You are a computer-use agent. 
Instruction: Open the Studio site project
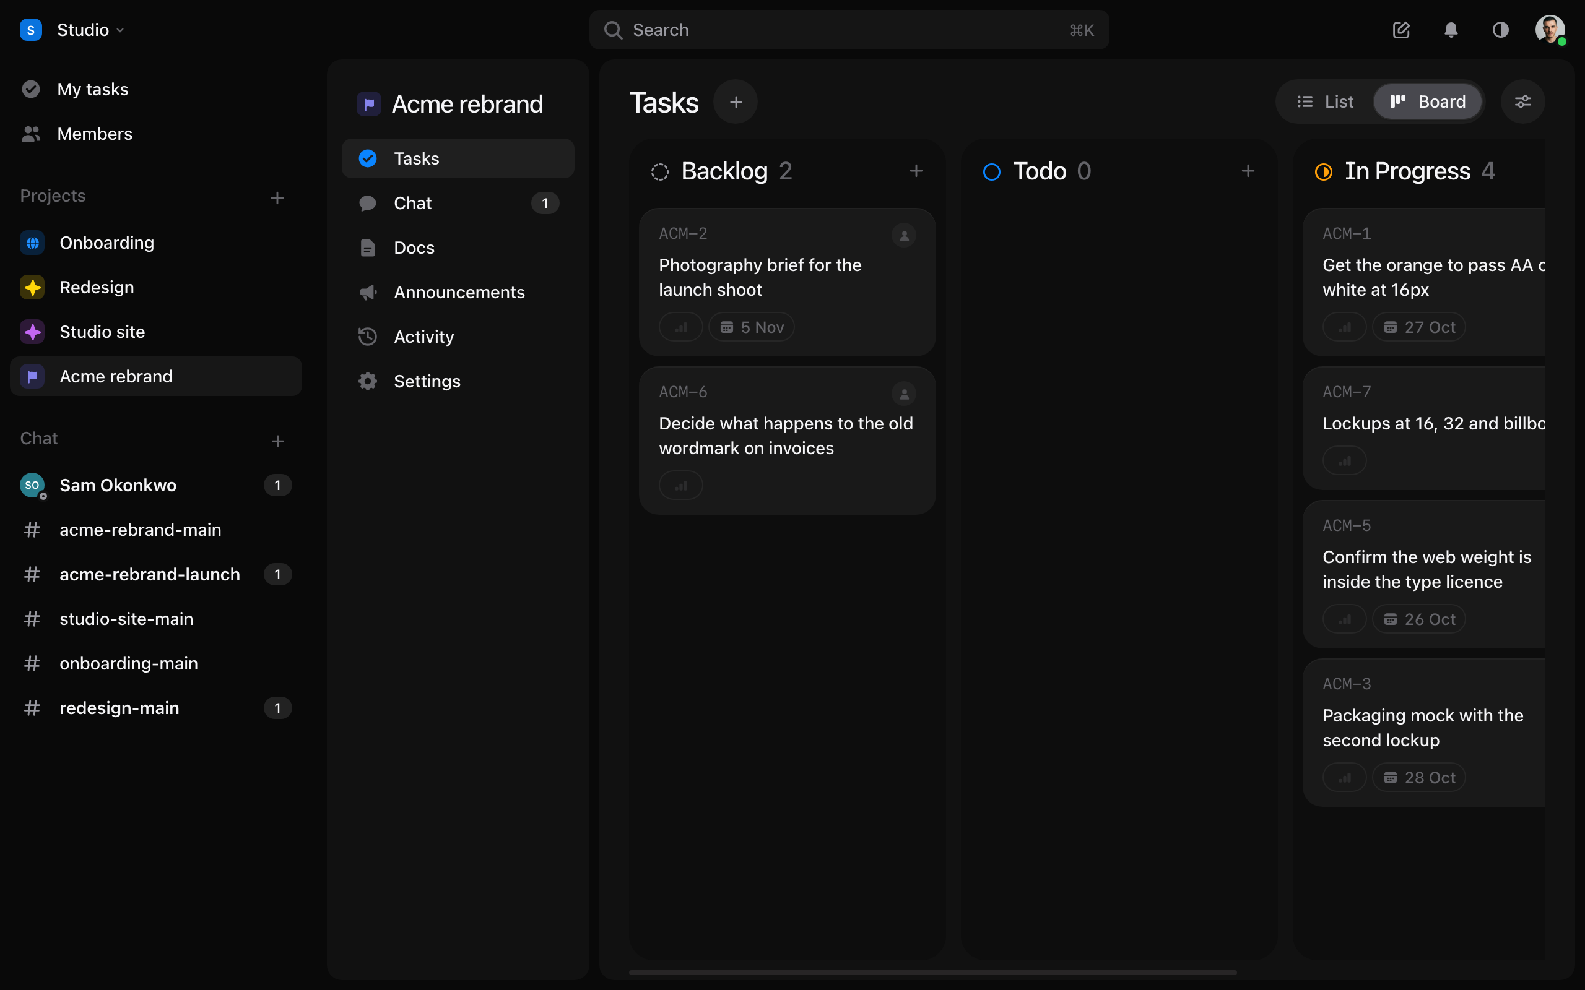point(155,331)
